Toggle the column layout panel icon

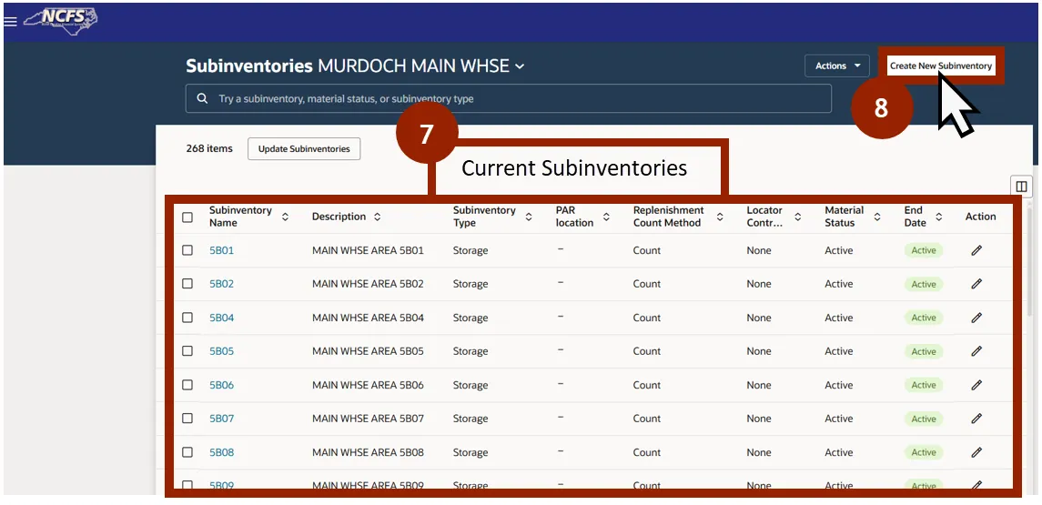click(1021, 187)
